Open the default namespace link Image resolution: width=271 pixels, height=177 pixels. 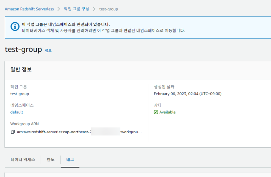[x=17, y=112]
